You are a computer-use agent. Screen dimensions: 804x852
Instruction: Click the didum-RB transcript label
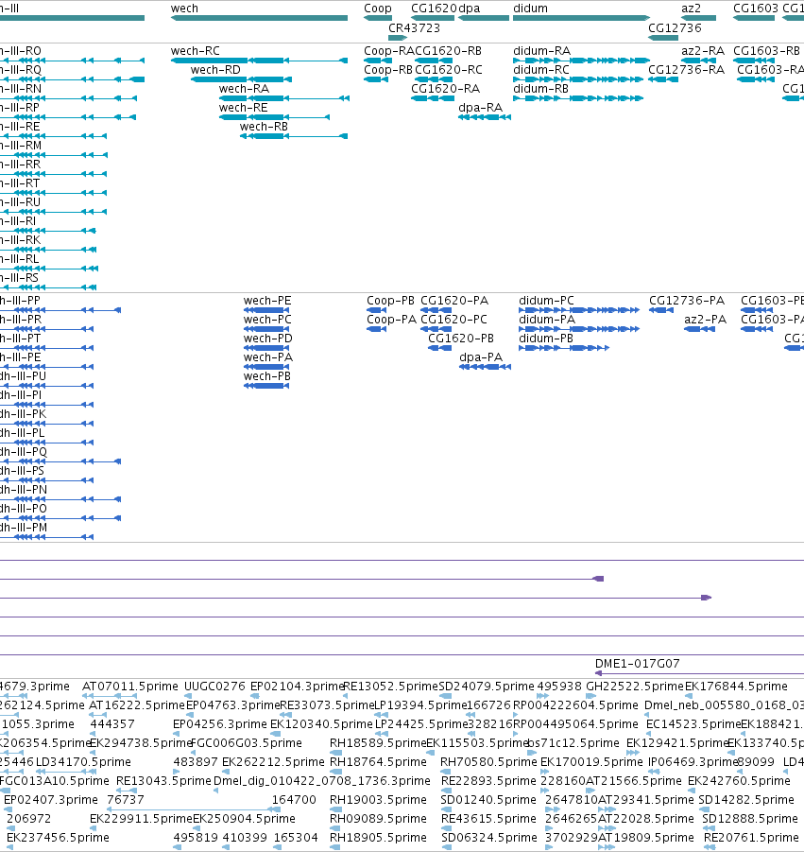coord(540,89)
